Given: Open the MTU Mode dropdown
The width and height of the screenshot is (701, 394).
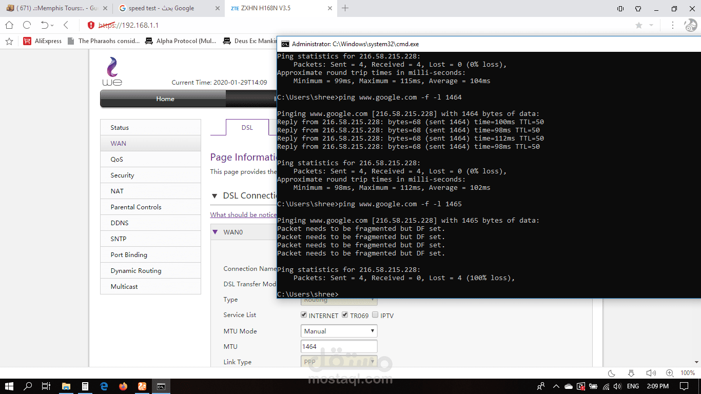Looking at the screenshot, I should pos(339,331).
